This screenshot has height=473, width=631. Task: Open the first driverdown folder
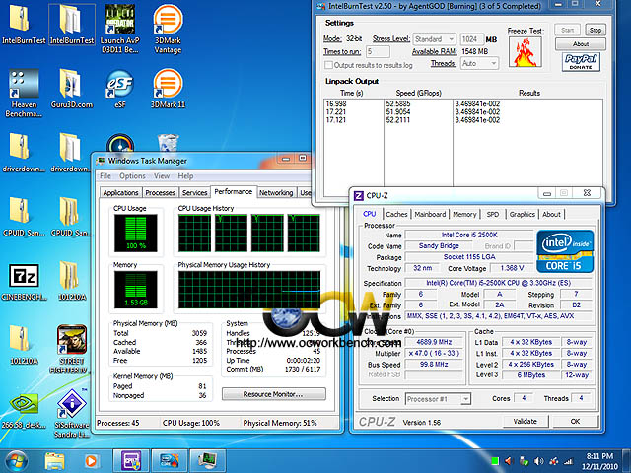pyautogui.click(x=24, y=153)
